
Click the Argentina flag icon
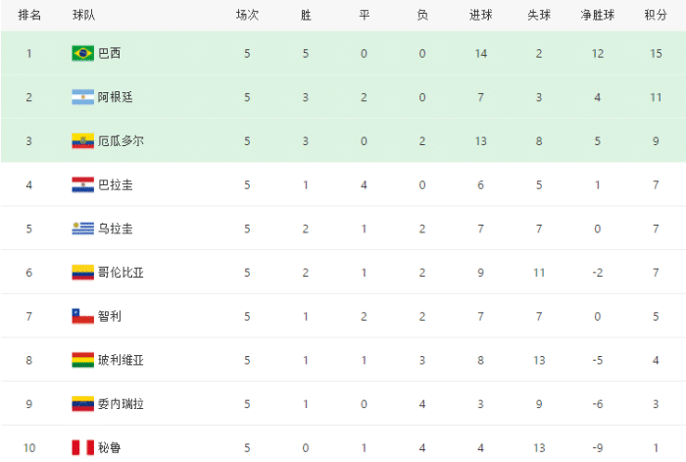point(82,97)
